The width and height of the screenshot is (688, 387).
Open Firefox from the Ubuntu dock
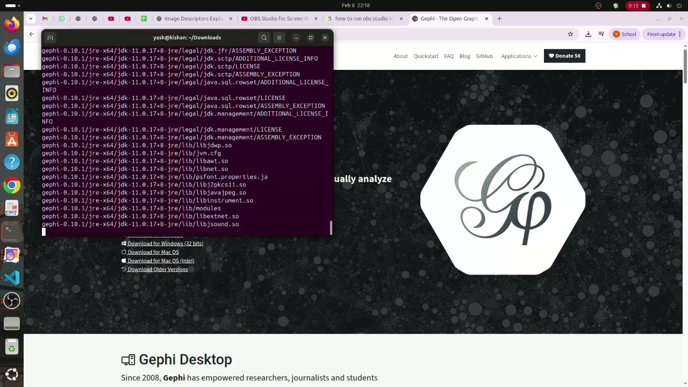click(x=12, y=24)
